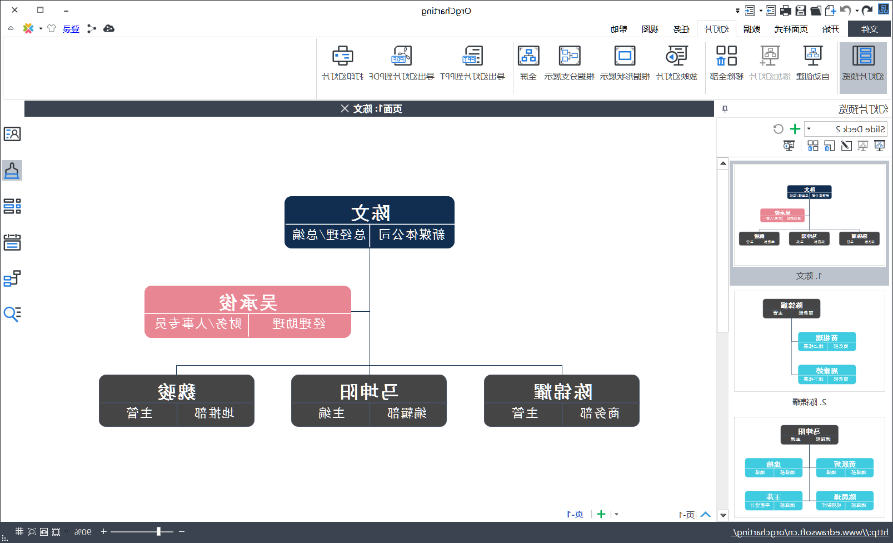This screenshot has height=543, width=893.
Task: Select 根据形状展示 in the ribbon
Action: (x=625, y=63)
